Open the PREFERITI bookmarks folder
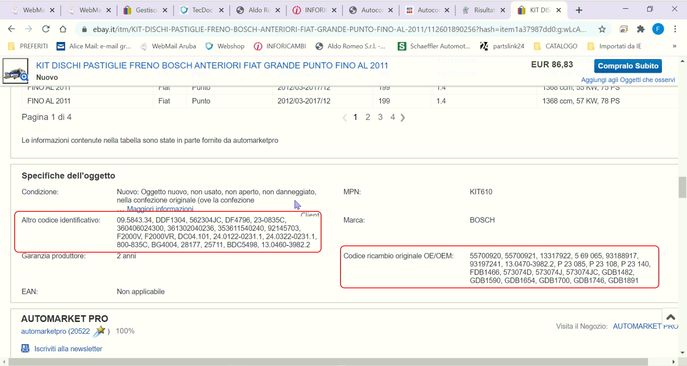Image resolution: width=687 pixels, height=366 pixels. pyautogui.click(x=28, y=46)
